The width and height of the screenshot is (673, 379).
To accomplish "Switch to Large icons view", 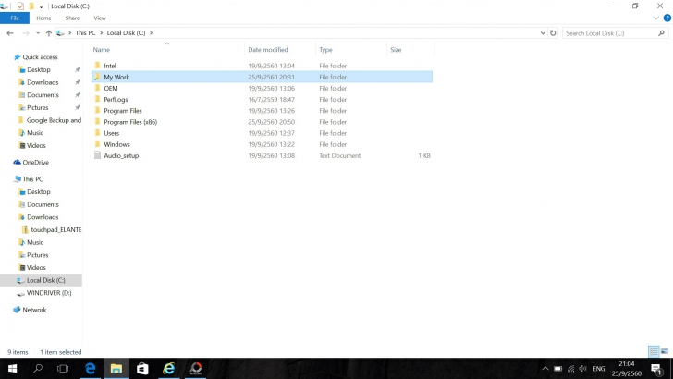I will pyautogui.click(x=665, y=351).
